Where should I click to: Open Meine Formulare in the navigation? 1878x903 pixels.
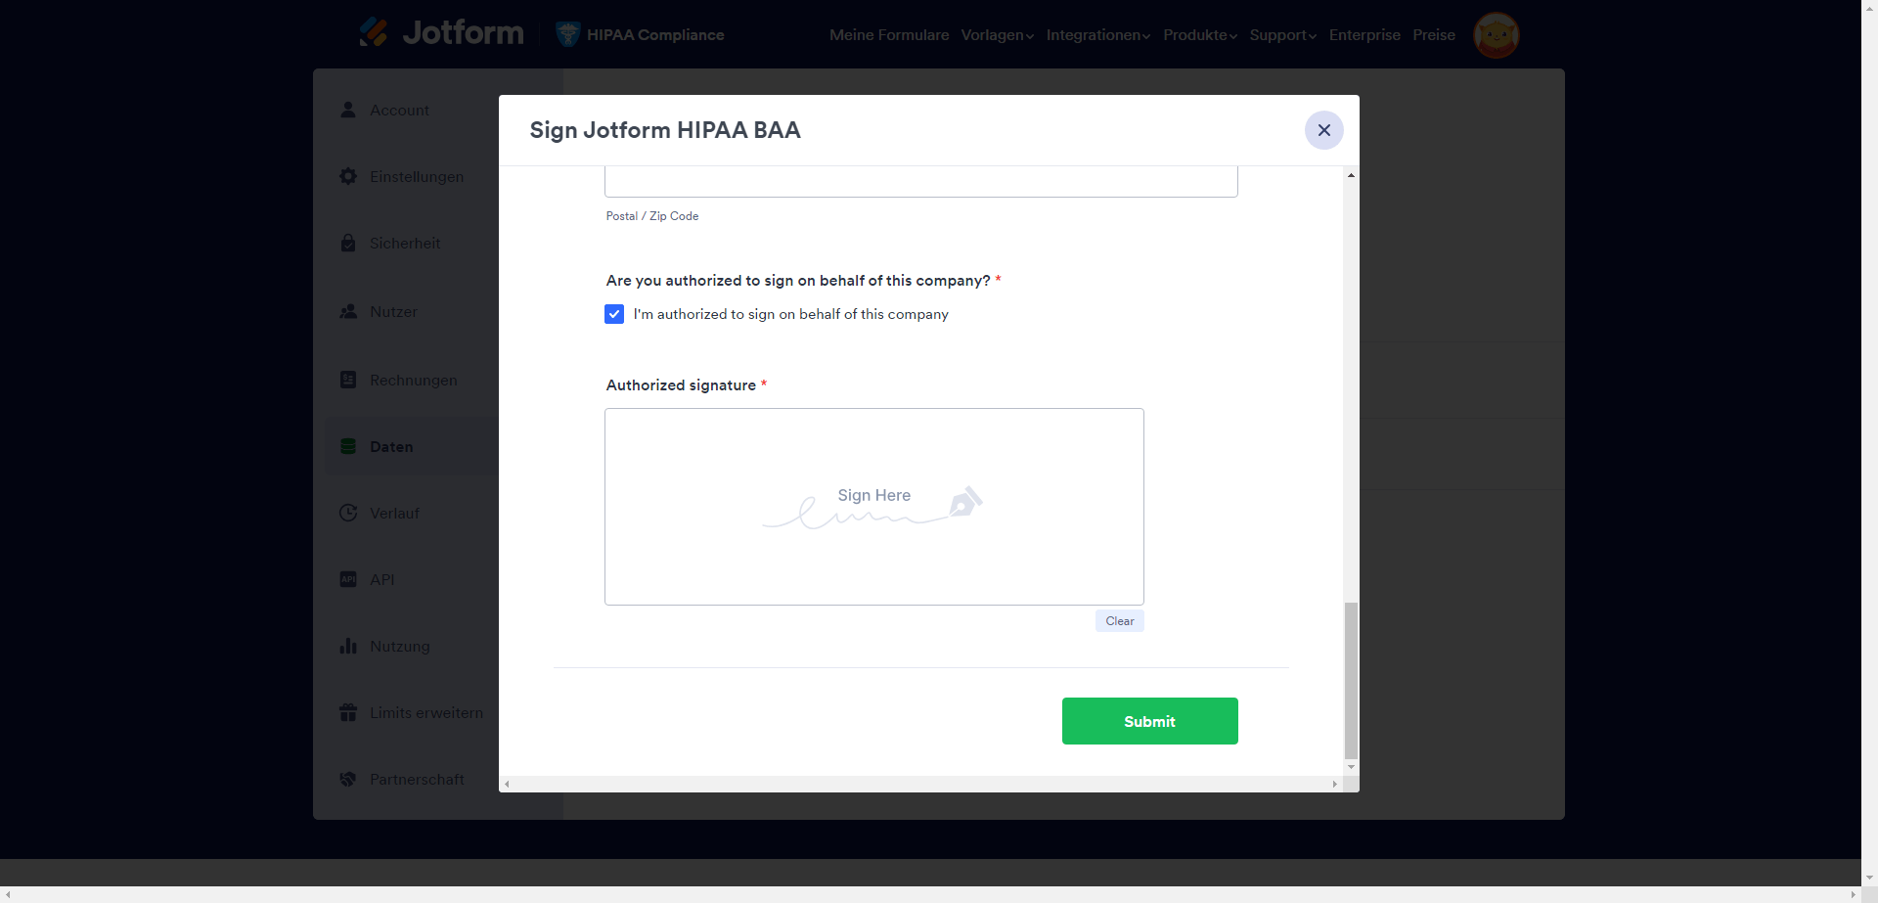click(889, 35)
